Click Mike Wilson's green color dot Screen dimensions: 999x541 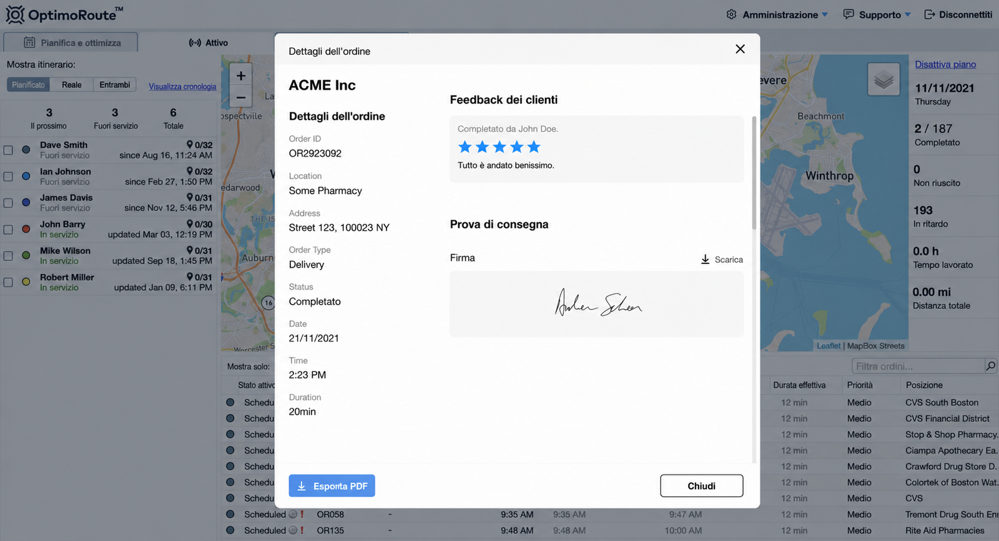coord(26,255)
